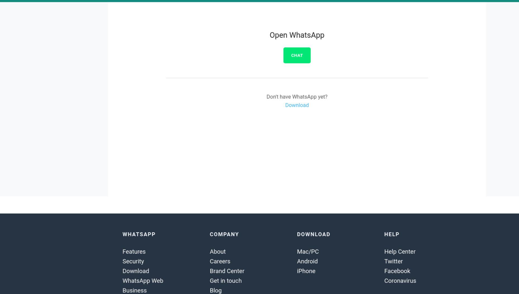Go to the Security footer link
The image size is (519, 294).
tap(133, 261)
